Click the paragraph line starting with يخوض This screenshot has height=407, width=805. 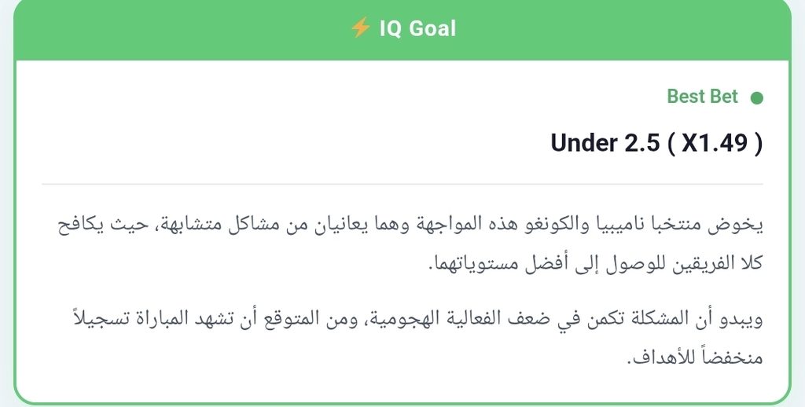pos(410,225)
